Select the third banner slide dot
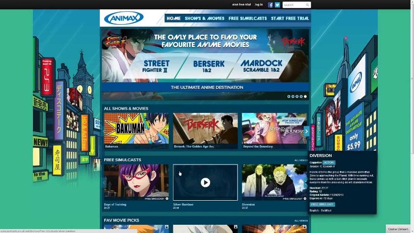This screenshot has width=414, height=233. [297, 96]
